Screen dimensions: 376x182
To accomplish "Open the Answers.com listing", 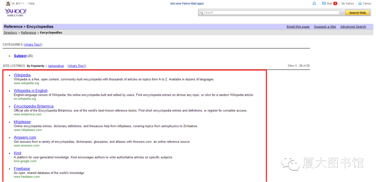I will (x=25, y=137).
